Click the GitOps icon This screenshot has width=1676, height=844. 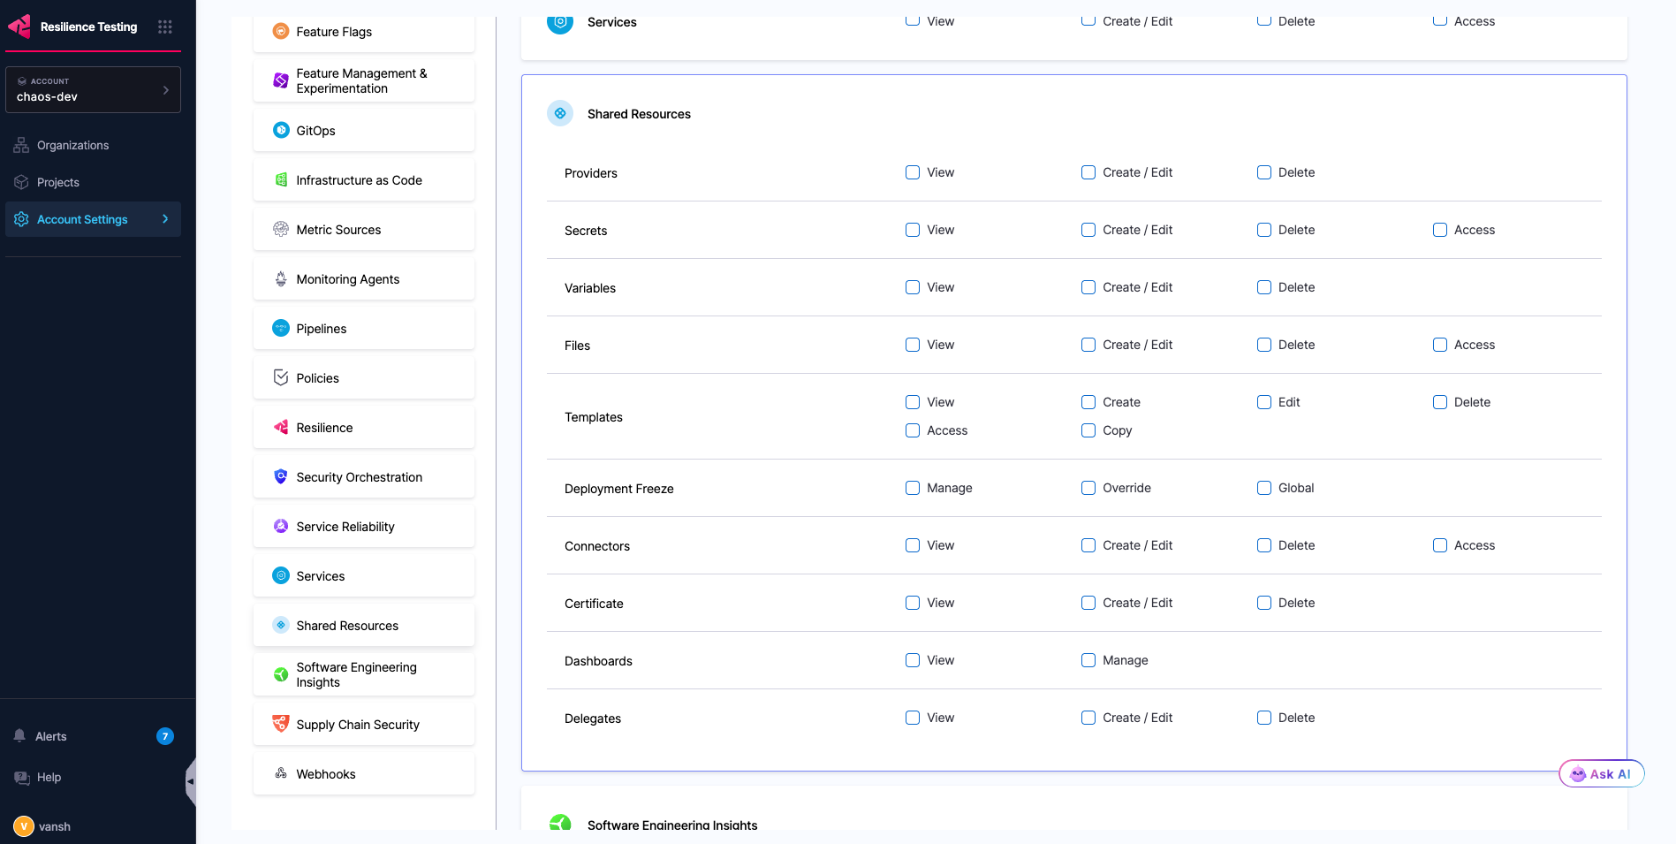pos(281,131)
